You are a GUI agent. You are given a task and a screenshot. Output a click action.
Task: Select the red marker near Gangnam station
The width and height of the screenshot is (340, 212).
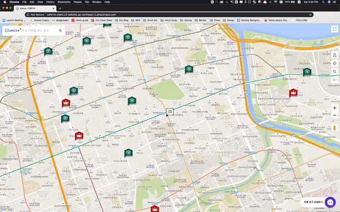[79, 136]
